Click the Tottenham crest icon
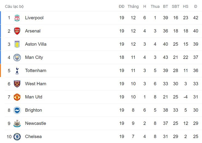 coord(17,71)
